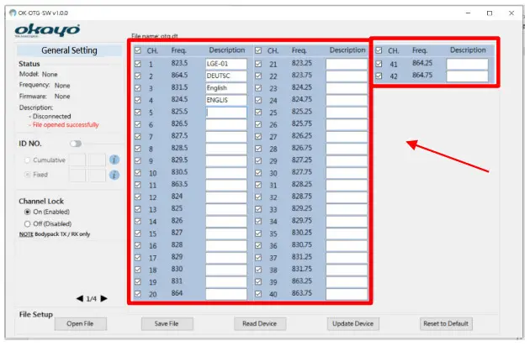Go to next page with right arrow

point(103,298)
